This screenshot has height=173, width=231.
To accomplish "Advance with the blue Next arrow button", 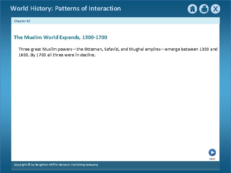I will coord(212,152).
